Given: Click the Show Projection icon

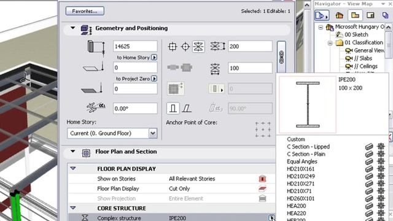Looking at the screenshot, I should (x=262, y=198).
